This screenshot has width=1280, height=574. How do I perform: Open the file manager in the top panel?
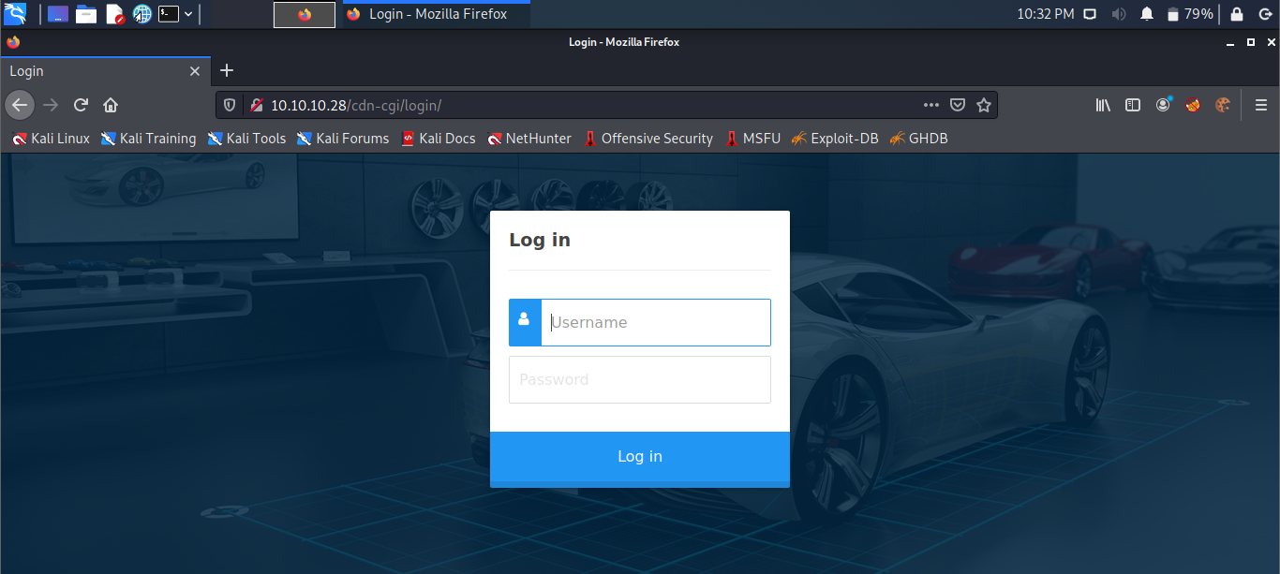coord(86,14)
